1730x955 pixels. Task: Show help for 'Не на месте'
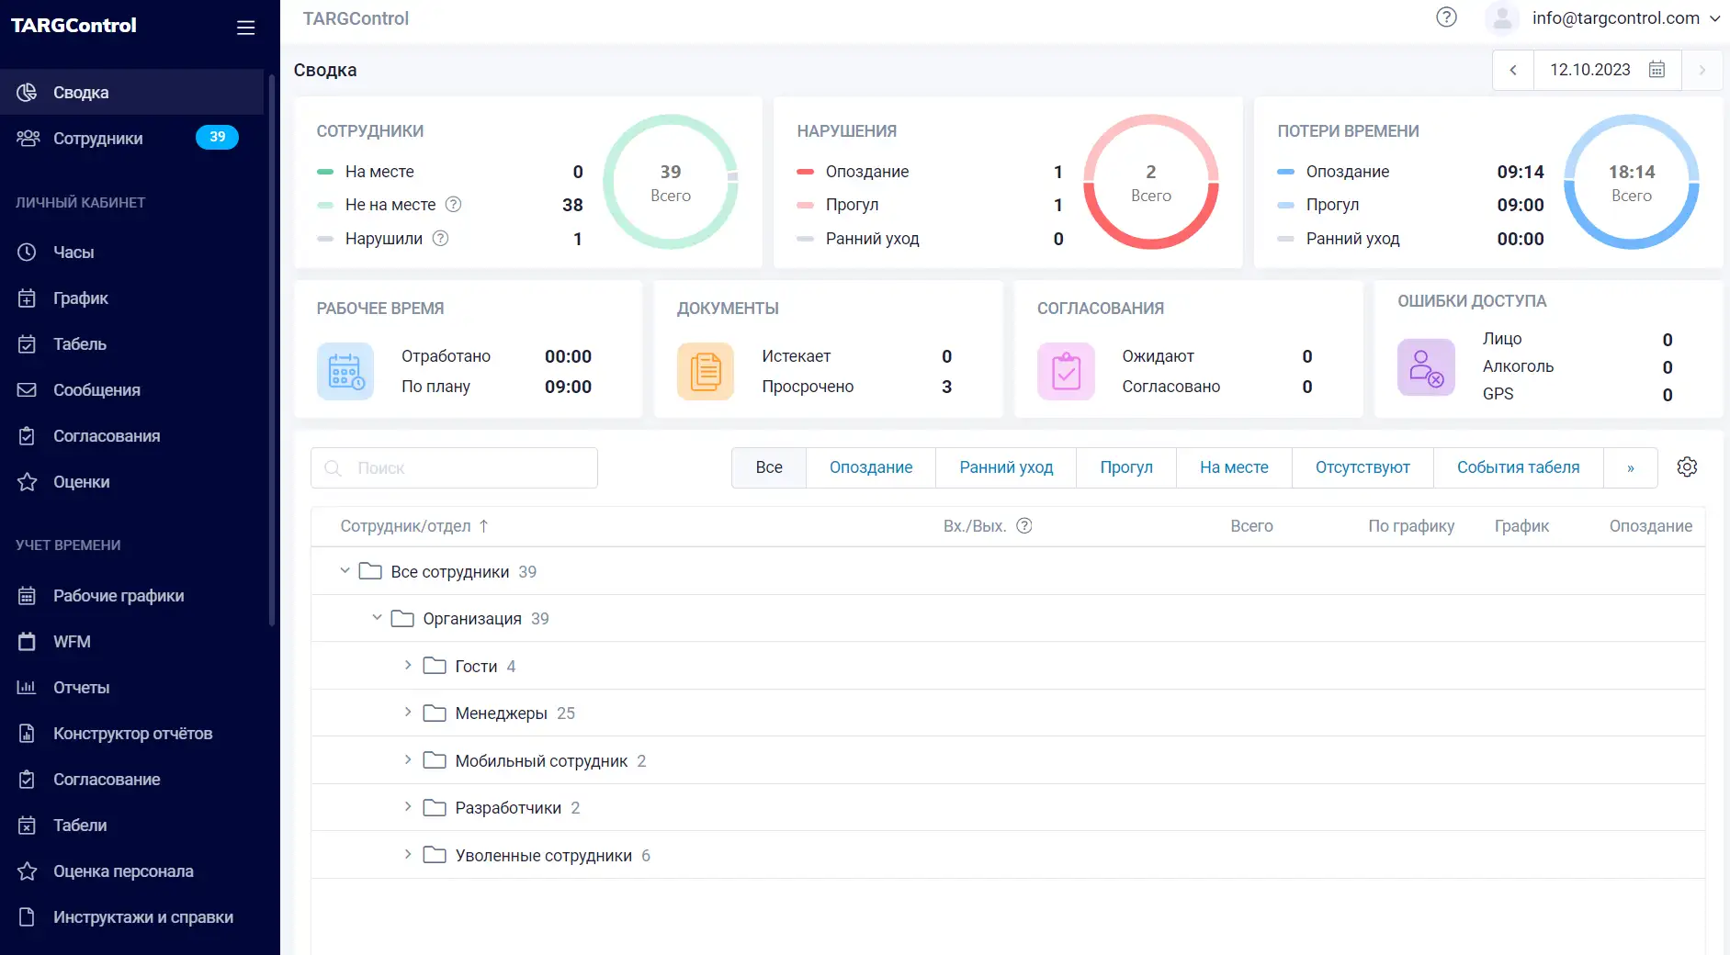coord(453,205)
